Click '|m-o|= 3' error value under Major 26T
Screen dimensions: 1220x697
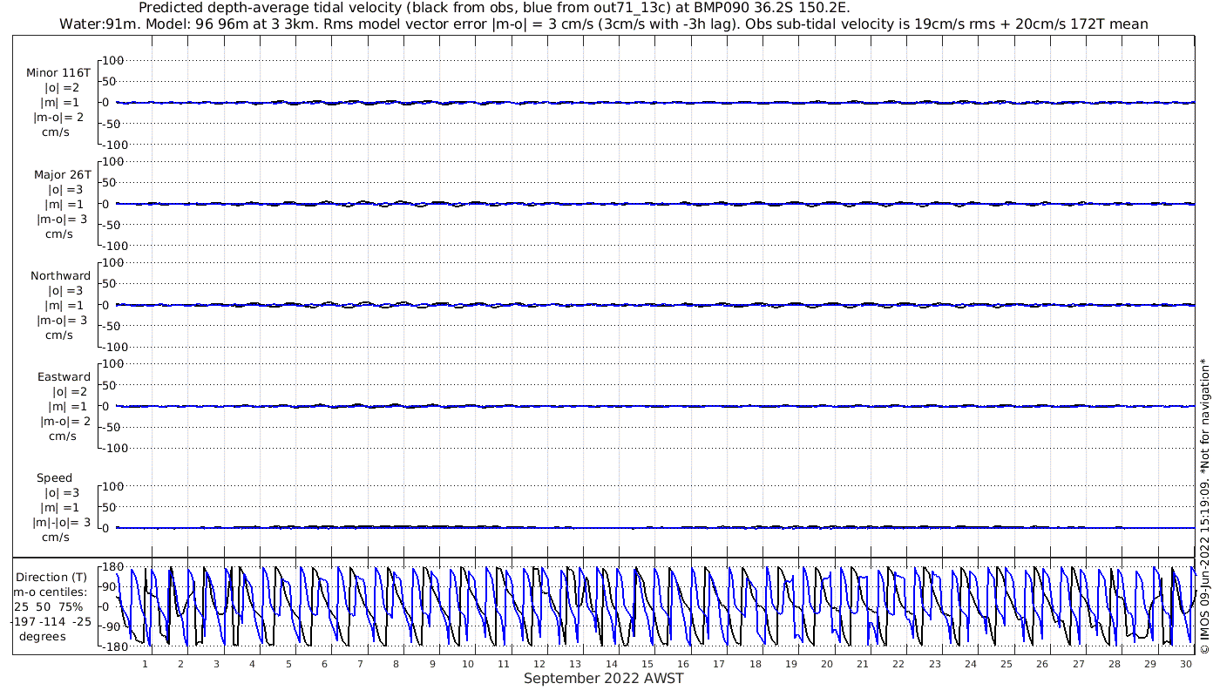62,219
